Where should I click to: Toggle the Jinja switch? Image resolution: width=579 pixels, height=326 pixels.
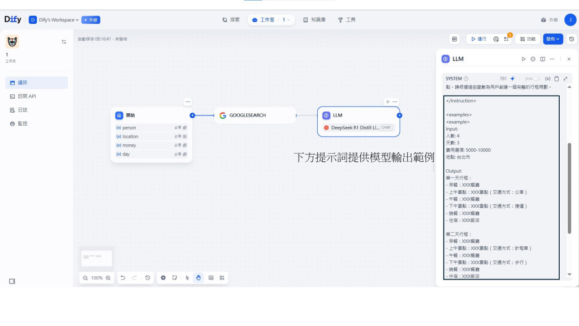(x=537, y=79)
